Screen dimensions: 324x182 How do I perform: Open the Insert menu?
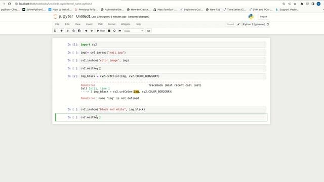click(x=89, y=24)
